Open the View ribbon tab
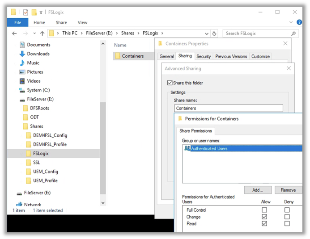 point(82,22)
